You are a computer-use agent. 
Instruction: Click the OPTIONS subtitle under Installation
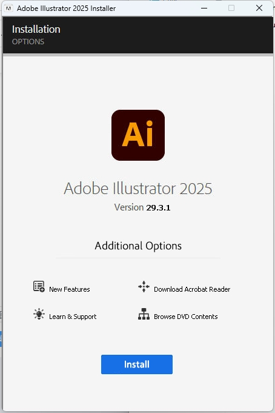[28, 42]
